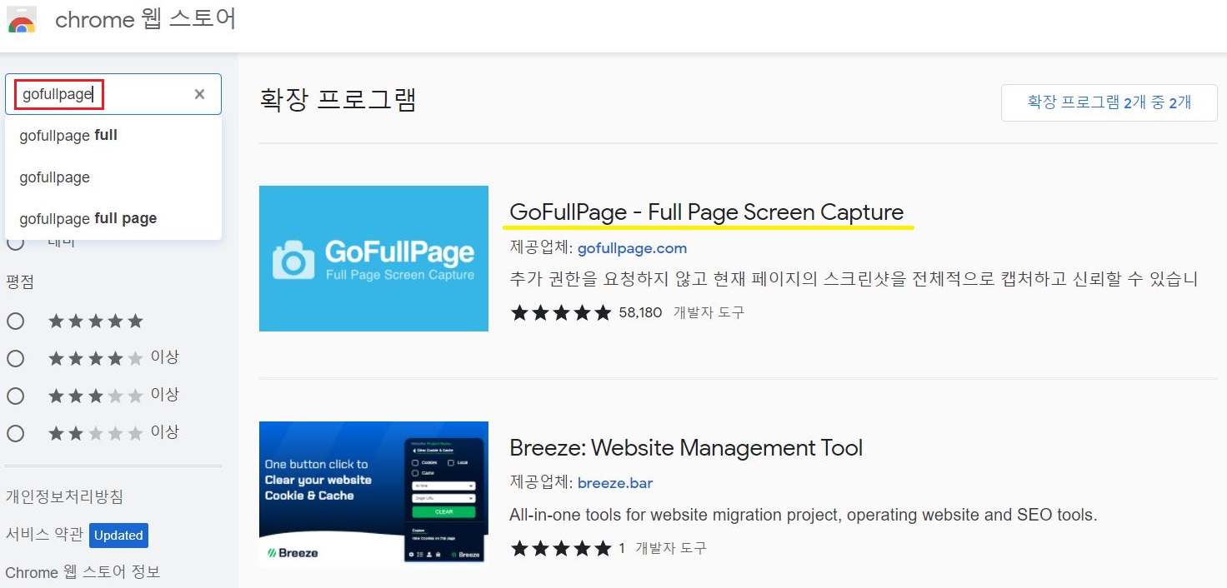
Task: Open the 개인정보처리방침 privacy policy link
Action: coord(64,497)
